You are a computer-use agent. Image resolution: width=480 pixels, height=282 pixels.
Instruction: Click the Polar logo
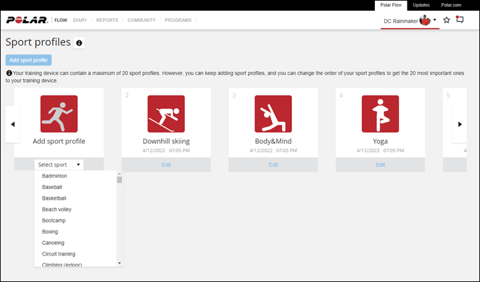(x=27, y=20)
